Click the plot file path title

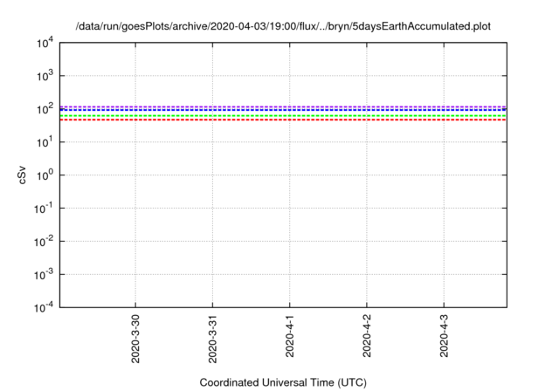click(283, 26)
